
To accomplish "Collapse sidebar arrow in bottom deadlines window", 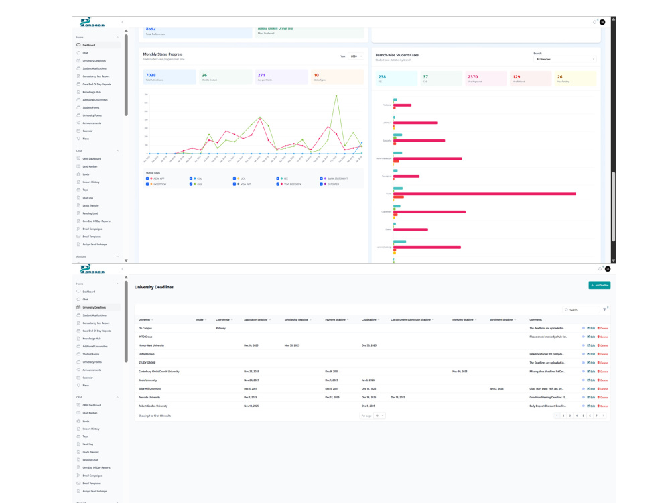I will pyautogui.click(x=123, y=269).
